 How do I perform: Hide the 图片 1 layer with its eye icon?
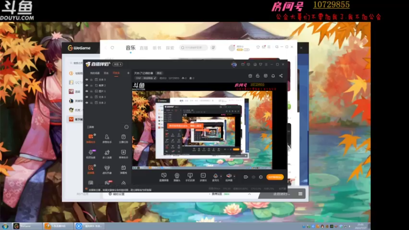point(87,91)
